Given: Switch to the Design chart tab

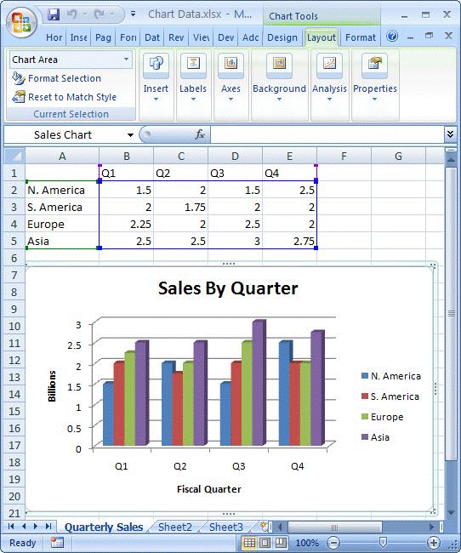Looking at the screenshot, I should point(282,37).
